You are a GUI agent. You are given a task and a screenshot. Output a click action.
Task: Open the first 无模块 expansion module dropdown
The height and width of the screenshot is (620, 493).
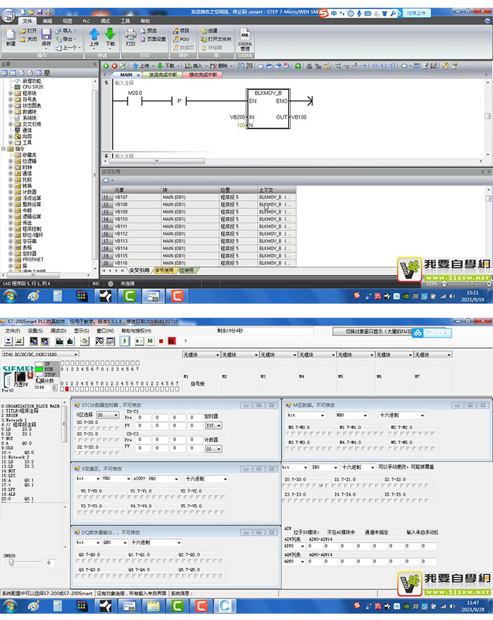201,354
